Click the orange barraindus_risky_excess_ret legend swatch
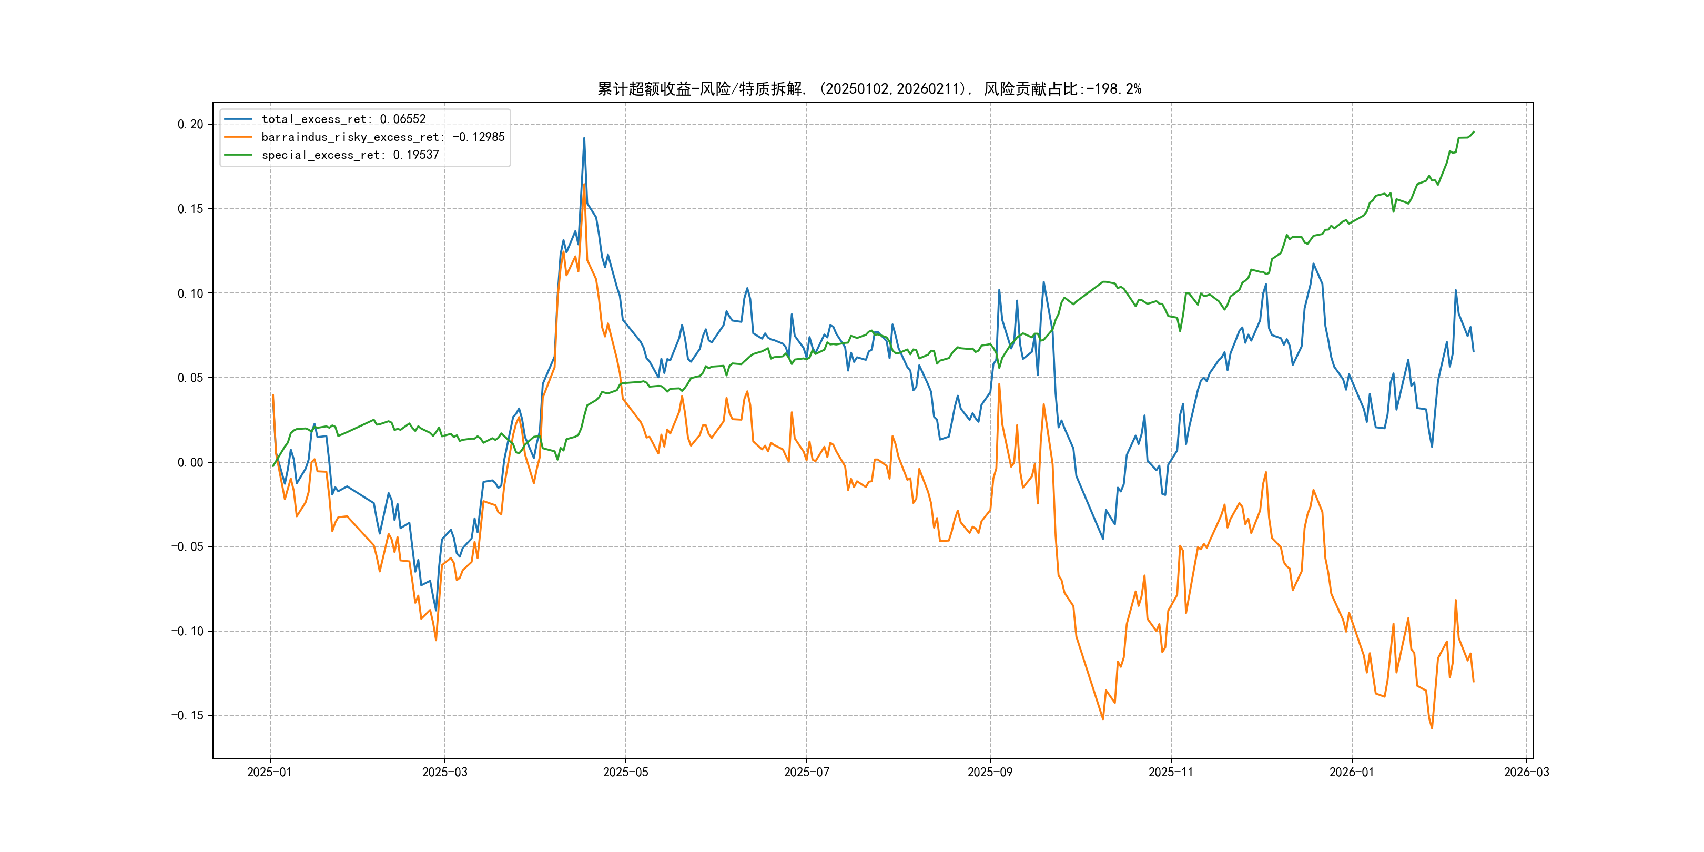The height and width of the screenshot is (852, 1704). click(238, 137)
